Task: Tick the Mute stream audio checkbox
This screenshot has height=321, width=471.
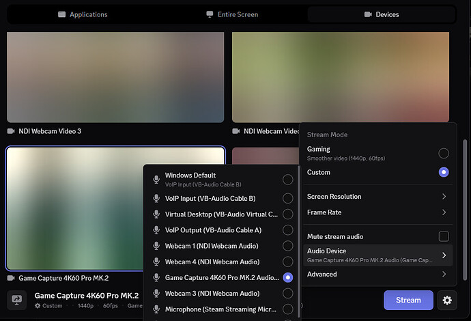Action: click(x=444, y=236)
